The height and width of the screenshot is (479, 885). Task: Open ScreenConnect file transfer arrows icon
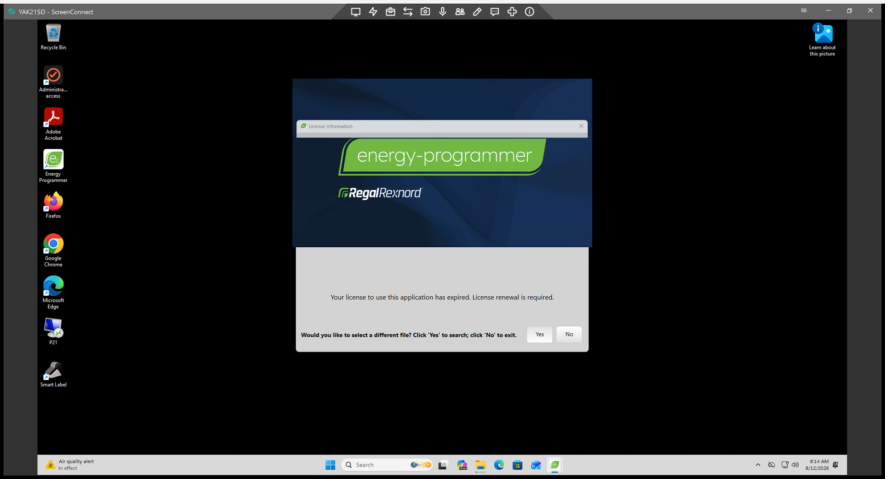click(x=408, y=12)
